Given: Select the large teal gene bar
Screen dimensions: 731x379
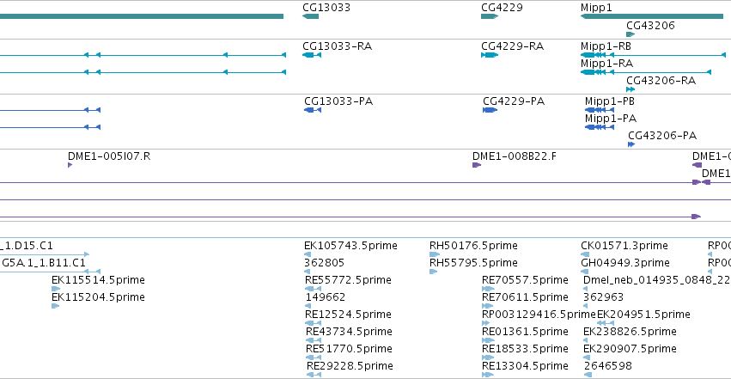Looking at the screenshot, I should click(x=142, y=16).
